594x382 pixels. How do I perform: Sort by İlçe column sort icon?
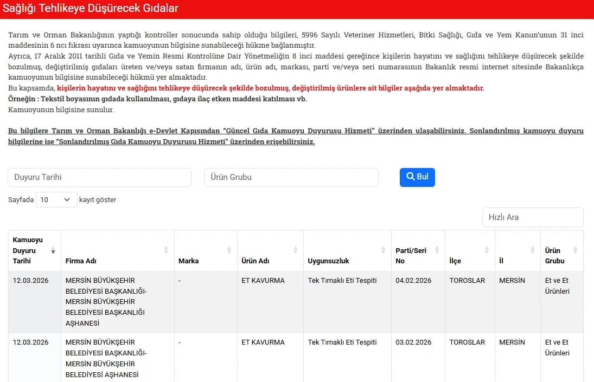(x=487, y=250)
